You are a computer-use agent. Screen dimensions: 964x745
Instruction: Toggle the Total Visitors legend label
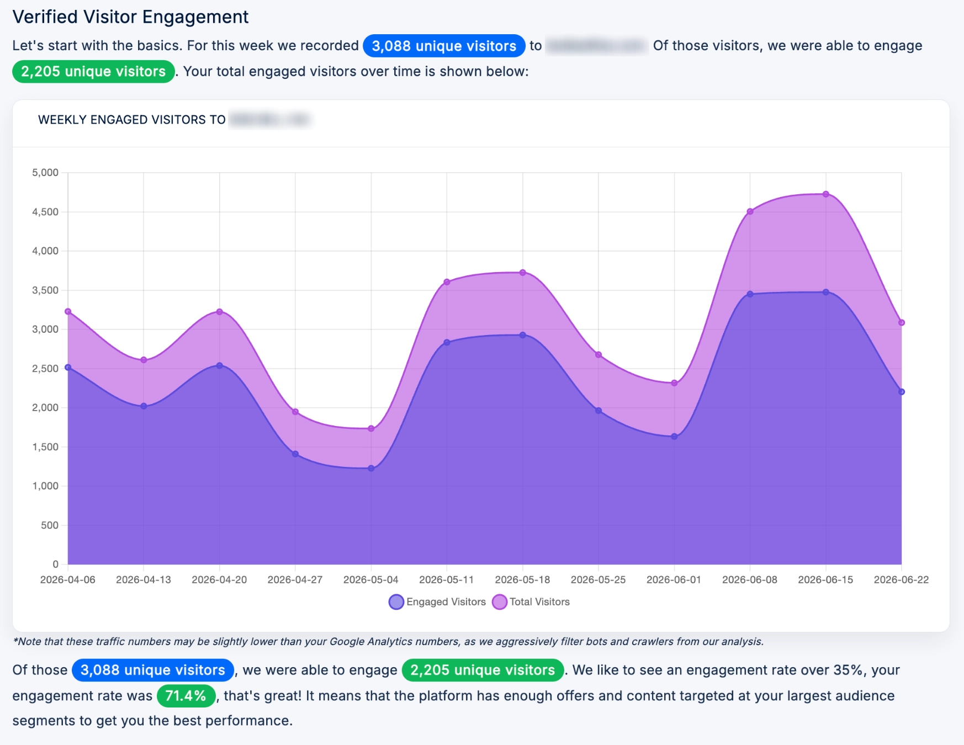(539, 602)
